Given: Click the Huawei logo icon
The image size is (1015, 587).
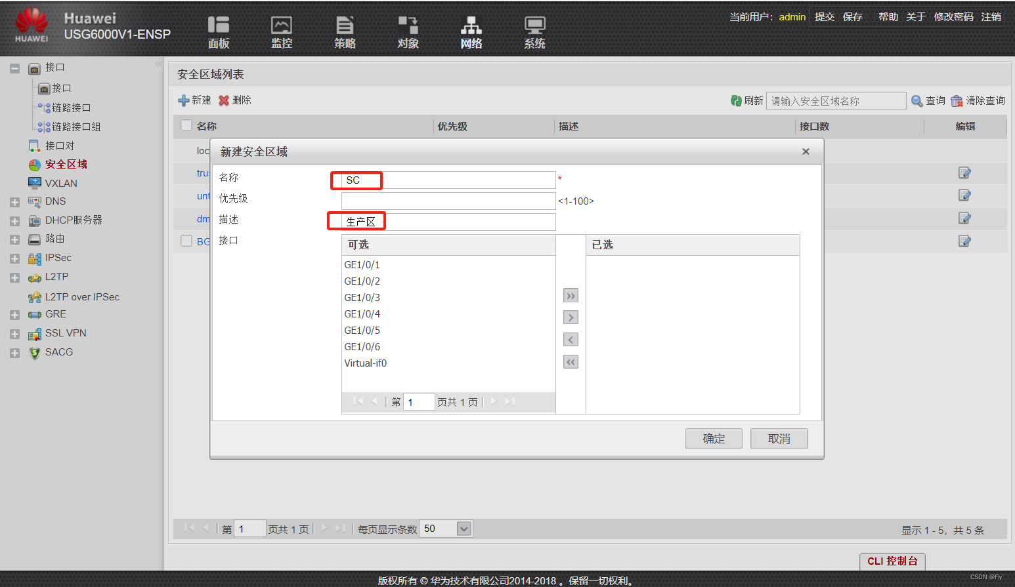Looking at the screenshot, I should [32, 26].
